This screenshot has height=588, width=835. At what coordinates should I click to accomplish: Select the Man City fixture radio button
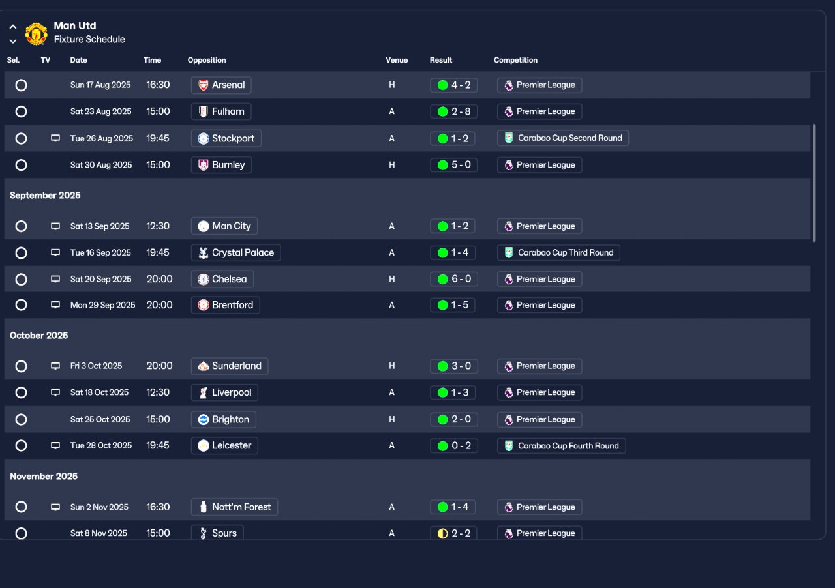pyautogui.click(x=21, y=226)
